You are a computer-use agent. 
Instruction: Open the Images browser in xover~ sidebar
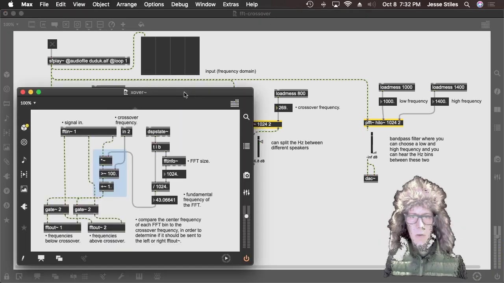[x=24, y=189]
